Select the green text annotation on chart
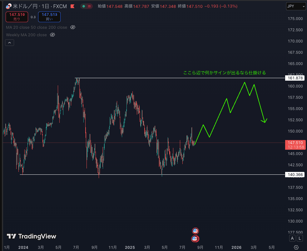 click(225, 73)
